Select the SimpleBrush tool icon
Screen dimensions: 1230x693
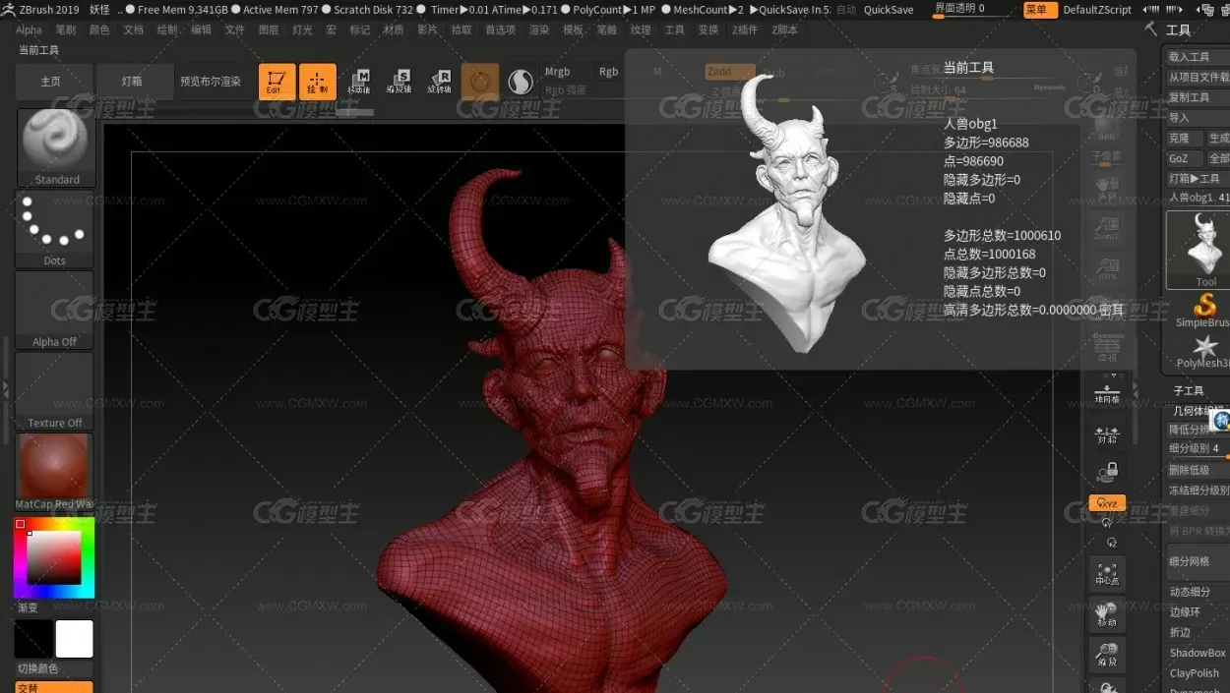[x=1204, y=311]
